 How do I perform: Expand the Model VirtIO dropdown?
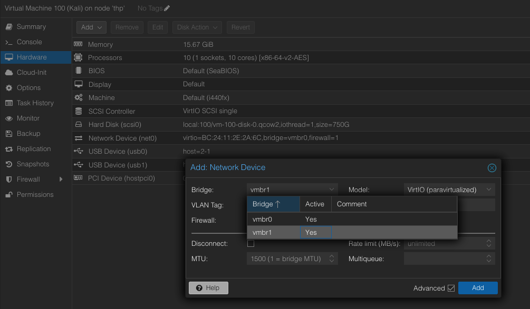click(x=489, y=190)
